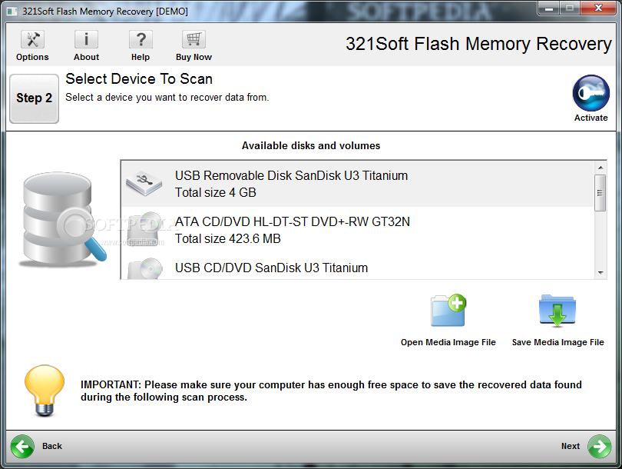
Task: Click the device list scrollbar thumb
Action: pyautogui.click(x=600, y=193)
